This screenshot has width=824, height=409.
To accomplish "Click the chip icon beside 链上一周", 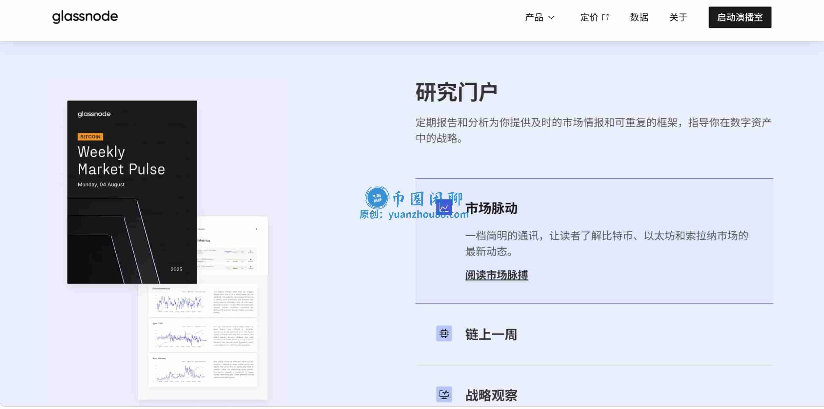I will click(444, 333).
